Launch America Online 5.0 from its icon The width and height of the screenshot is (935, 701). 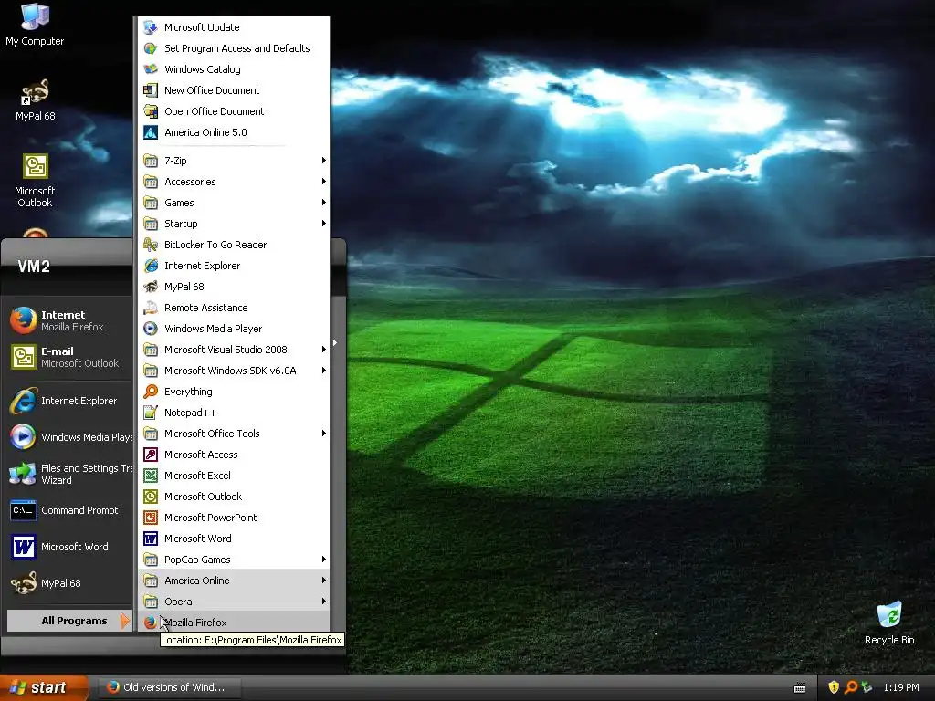pos(151,132)
